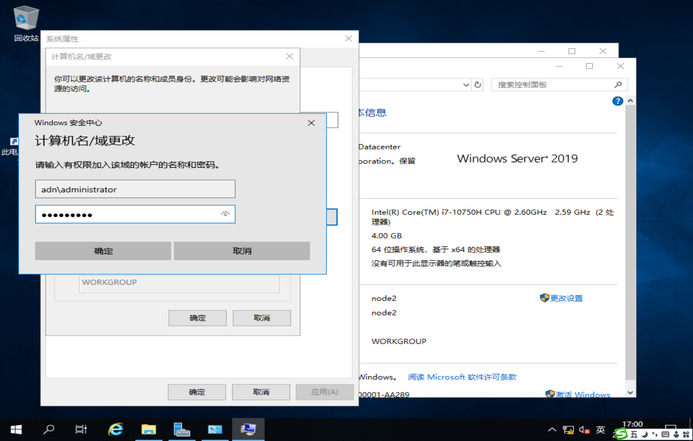
Task: Expand the address bar history dropdown
Action: pos(466,85)
